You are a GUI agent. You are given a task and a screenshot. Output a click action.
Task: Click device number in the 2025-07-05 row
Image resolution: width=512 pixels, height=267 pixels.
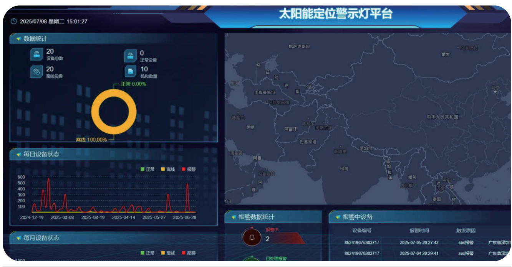pyautogui.click(x=362, y=242)
